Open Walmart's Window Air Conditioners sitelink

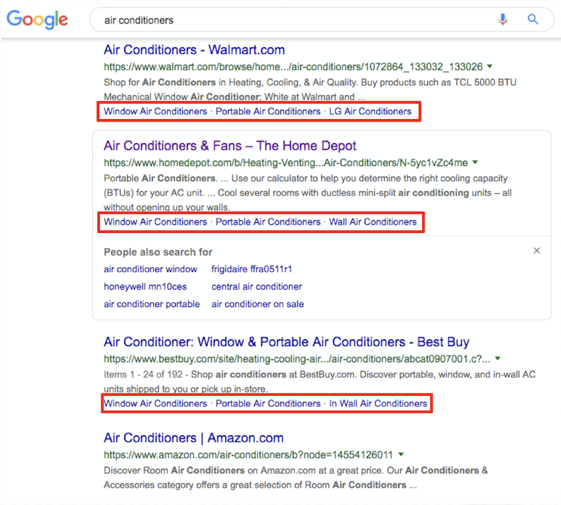[155, 111]
